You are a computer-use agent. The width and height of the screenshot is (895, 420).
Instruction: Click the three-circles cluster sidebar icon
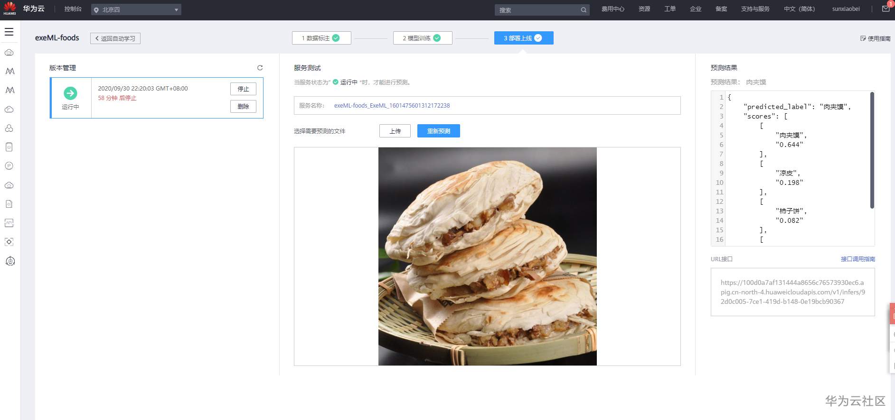tap(9, 128)
